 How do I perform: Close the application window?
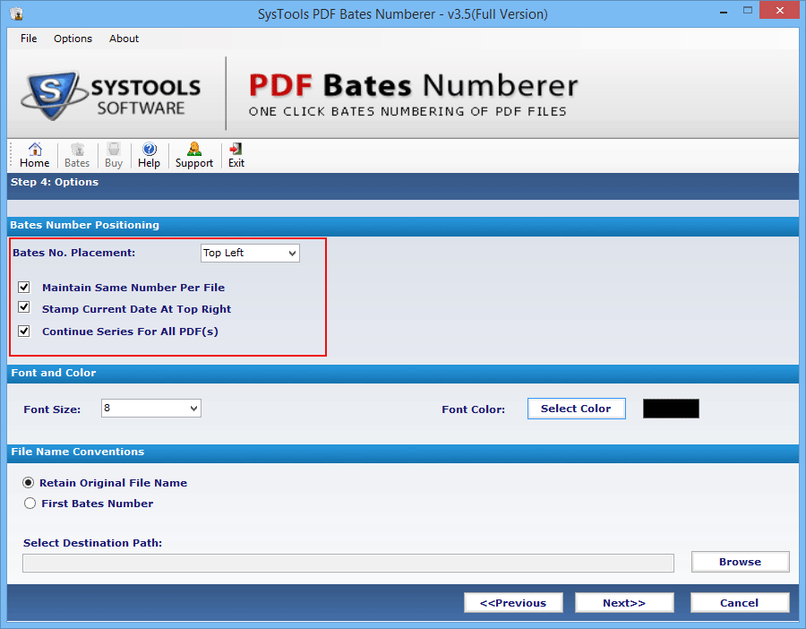[x=780, y=10]
